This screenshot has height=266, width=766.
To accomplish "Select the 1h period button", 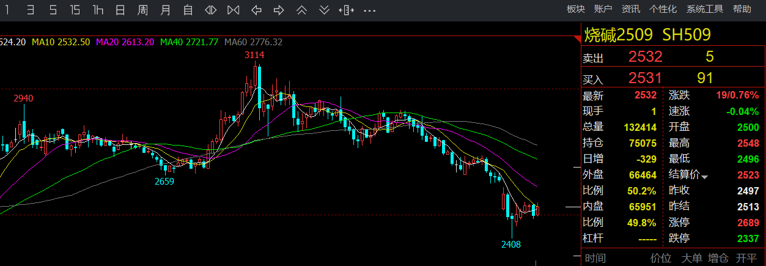I will coord(97,10).
